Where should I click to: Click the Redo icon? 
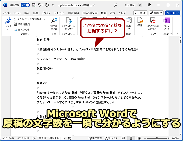pos(47,5)
